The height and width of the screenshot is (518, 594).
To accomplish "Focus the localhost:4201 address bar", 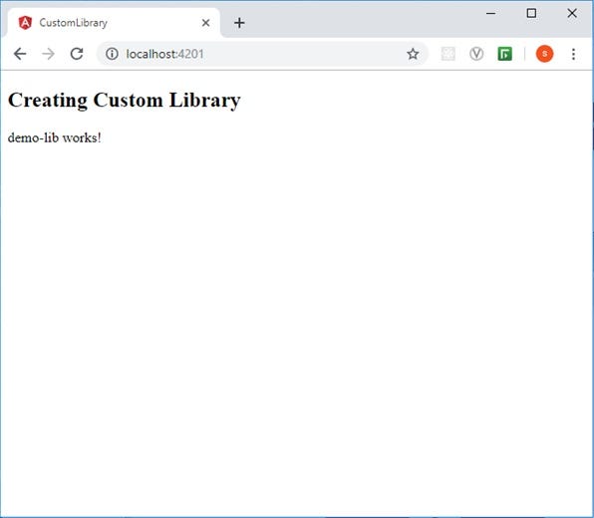I will point(262,54).
